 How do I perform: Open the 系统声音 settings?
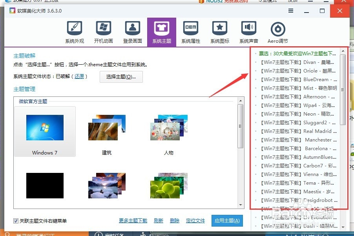248,31
